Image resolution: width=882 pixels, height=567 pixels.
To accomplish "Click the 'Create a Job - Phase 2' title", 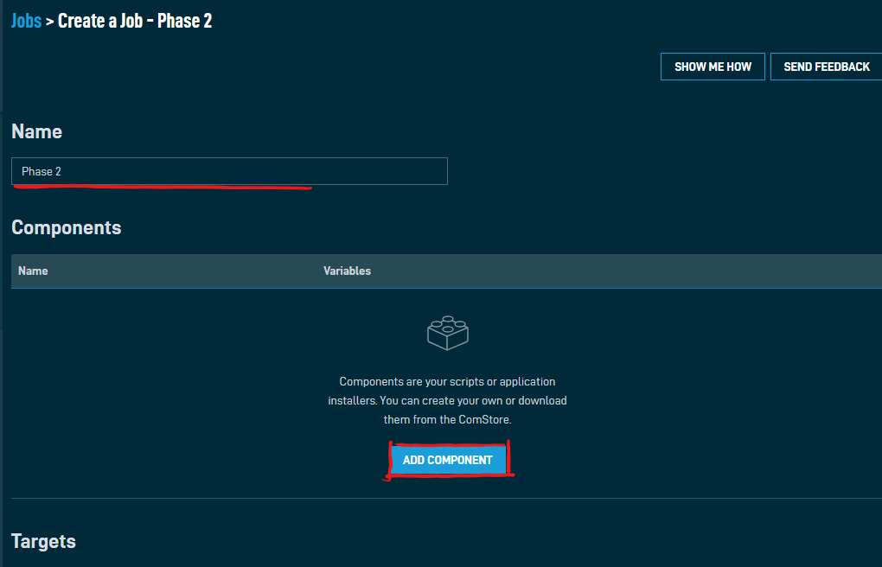I will (135, 21).
